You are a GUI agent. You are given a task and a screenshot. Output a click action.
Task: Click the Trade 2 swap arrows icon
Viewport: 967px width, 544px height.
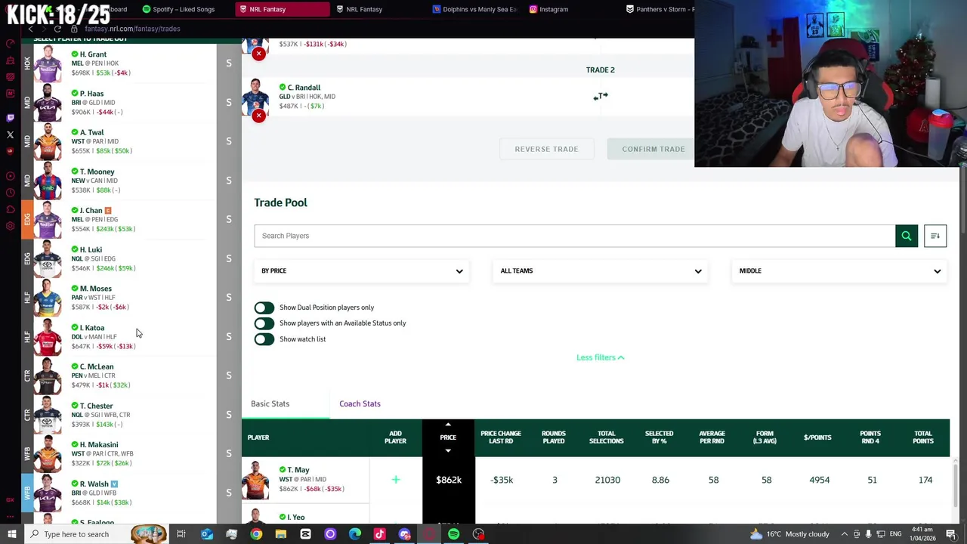(x=601, y=96)
